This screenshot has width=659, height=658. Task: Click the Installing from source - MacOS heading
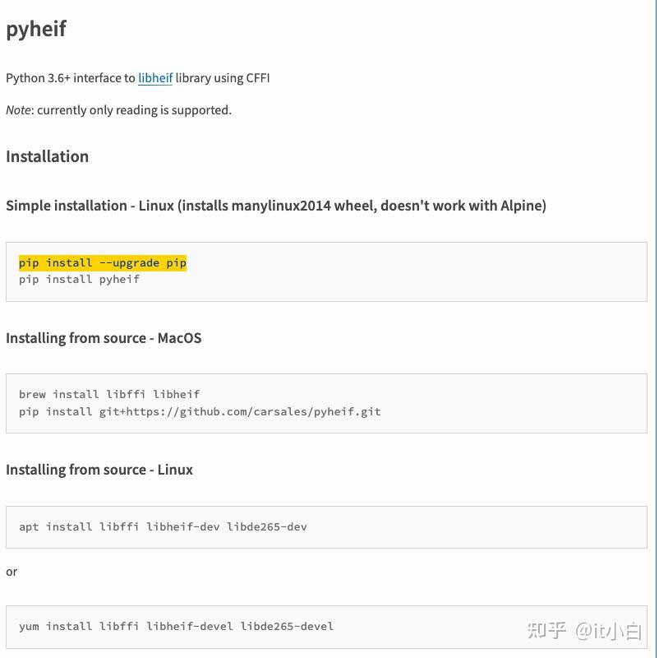(104, 338)
